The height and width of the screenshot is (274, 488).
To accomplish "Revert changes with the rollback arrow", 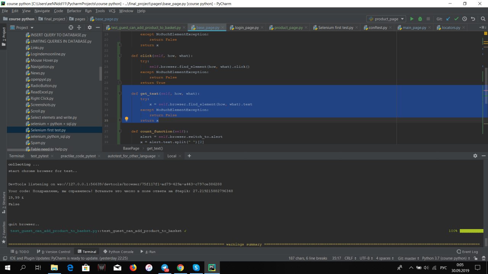I will [x=473, y=19].
